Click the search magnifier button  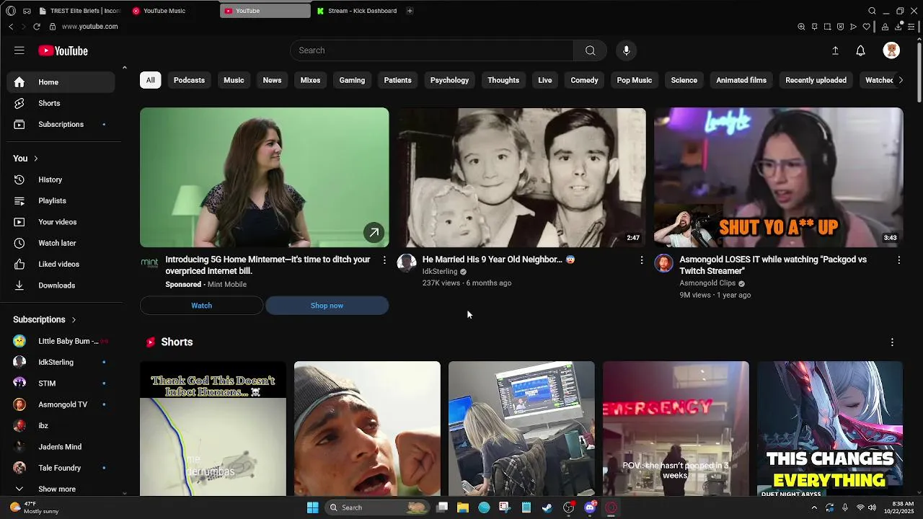point(590,50)
